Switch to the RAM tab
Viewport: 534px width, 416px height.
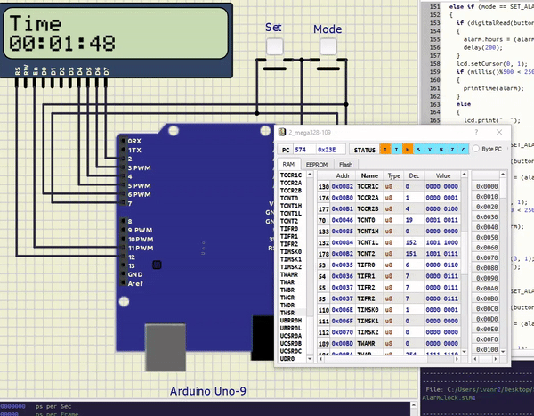point(288,165)
